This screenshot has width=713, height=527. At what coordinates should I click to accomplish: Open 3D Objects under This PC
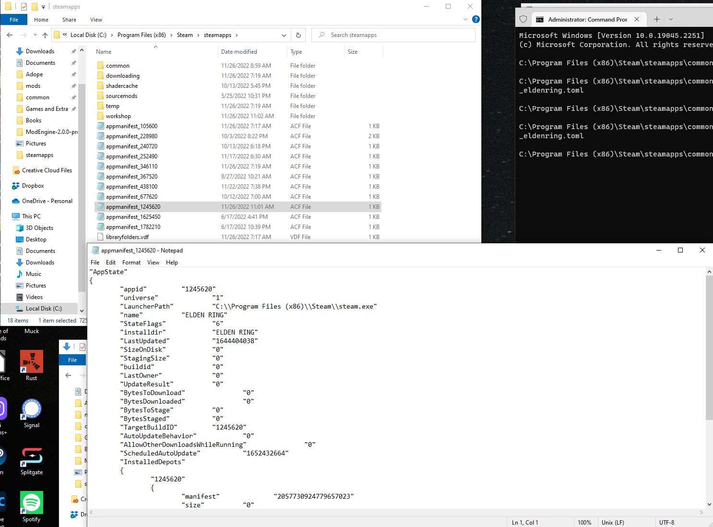pyautogui.click(x=39, y=228)
